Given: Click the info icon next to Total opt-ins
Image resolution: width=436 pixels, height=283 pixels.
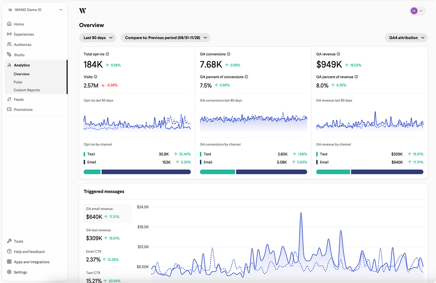Looking at the screenshot, I should coord(107,54).
